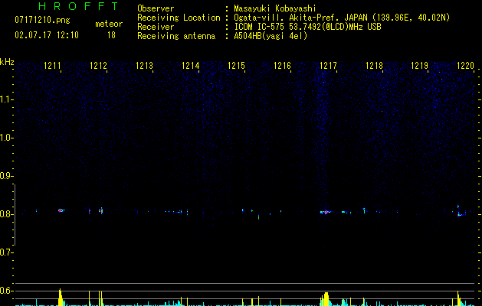Viewport: 482px width, 306px height.
Task: Select the 1213 time marker
Action: point(145,65)
